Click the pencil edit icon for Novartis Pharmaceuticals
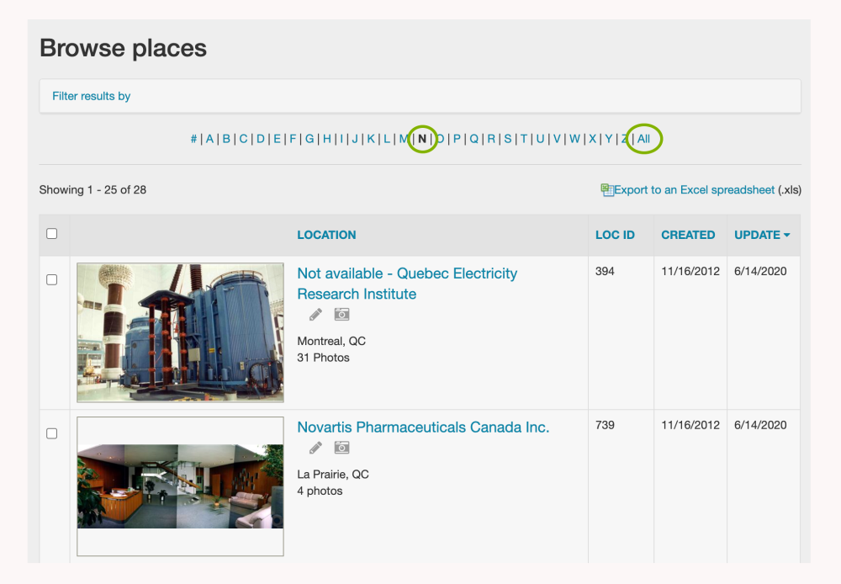This screenshot has height=584, width=841. tap(315, 448)
